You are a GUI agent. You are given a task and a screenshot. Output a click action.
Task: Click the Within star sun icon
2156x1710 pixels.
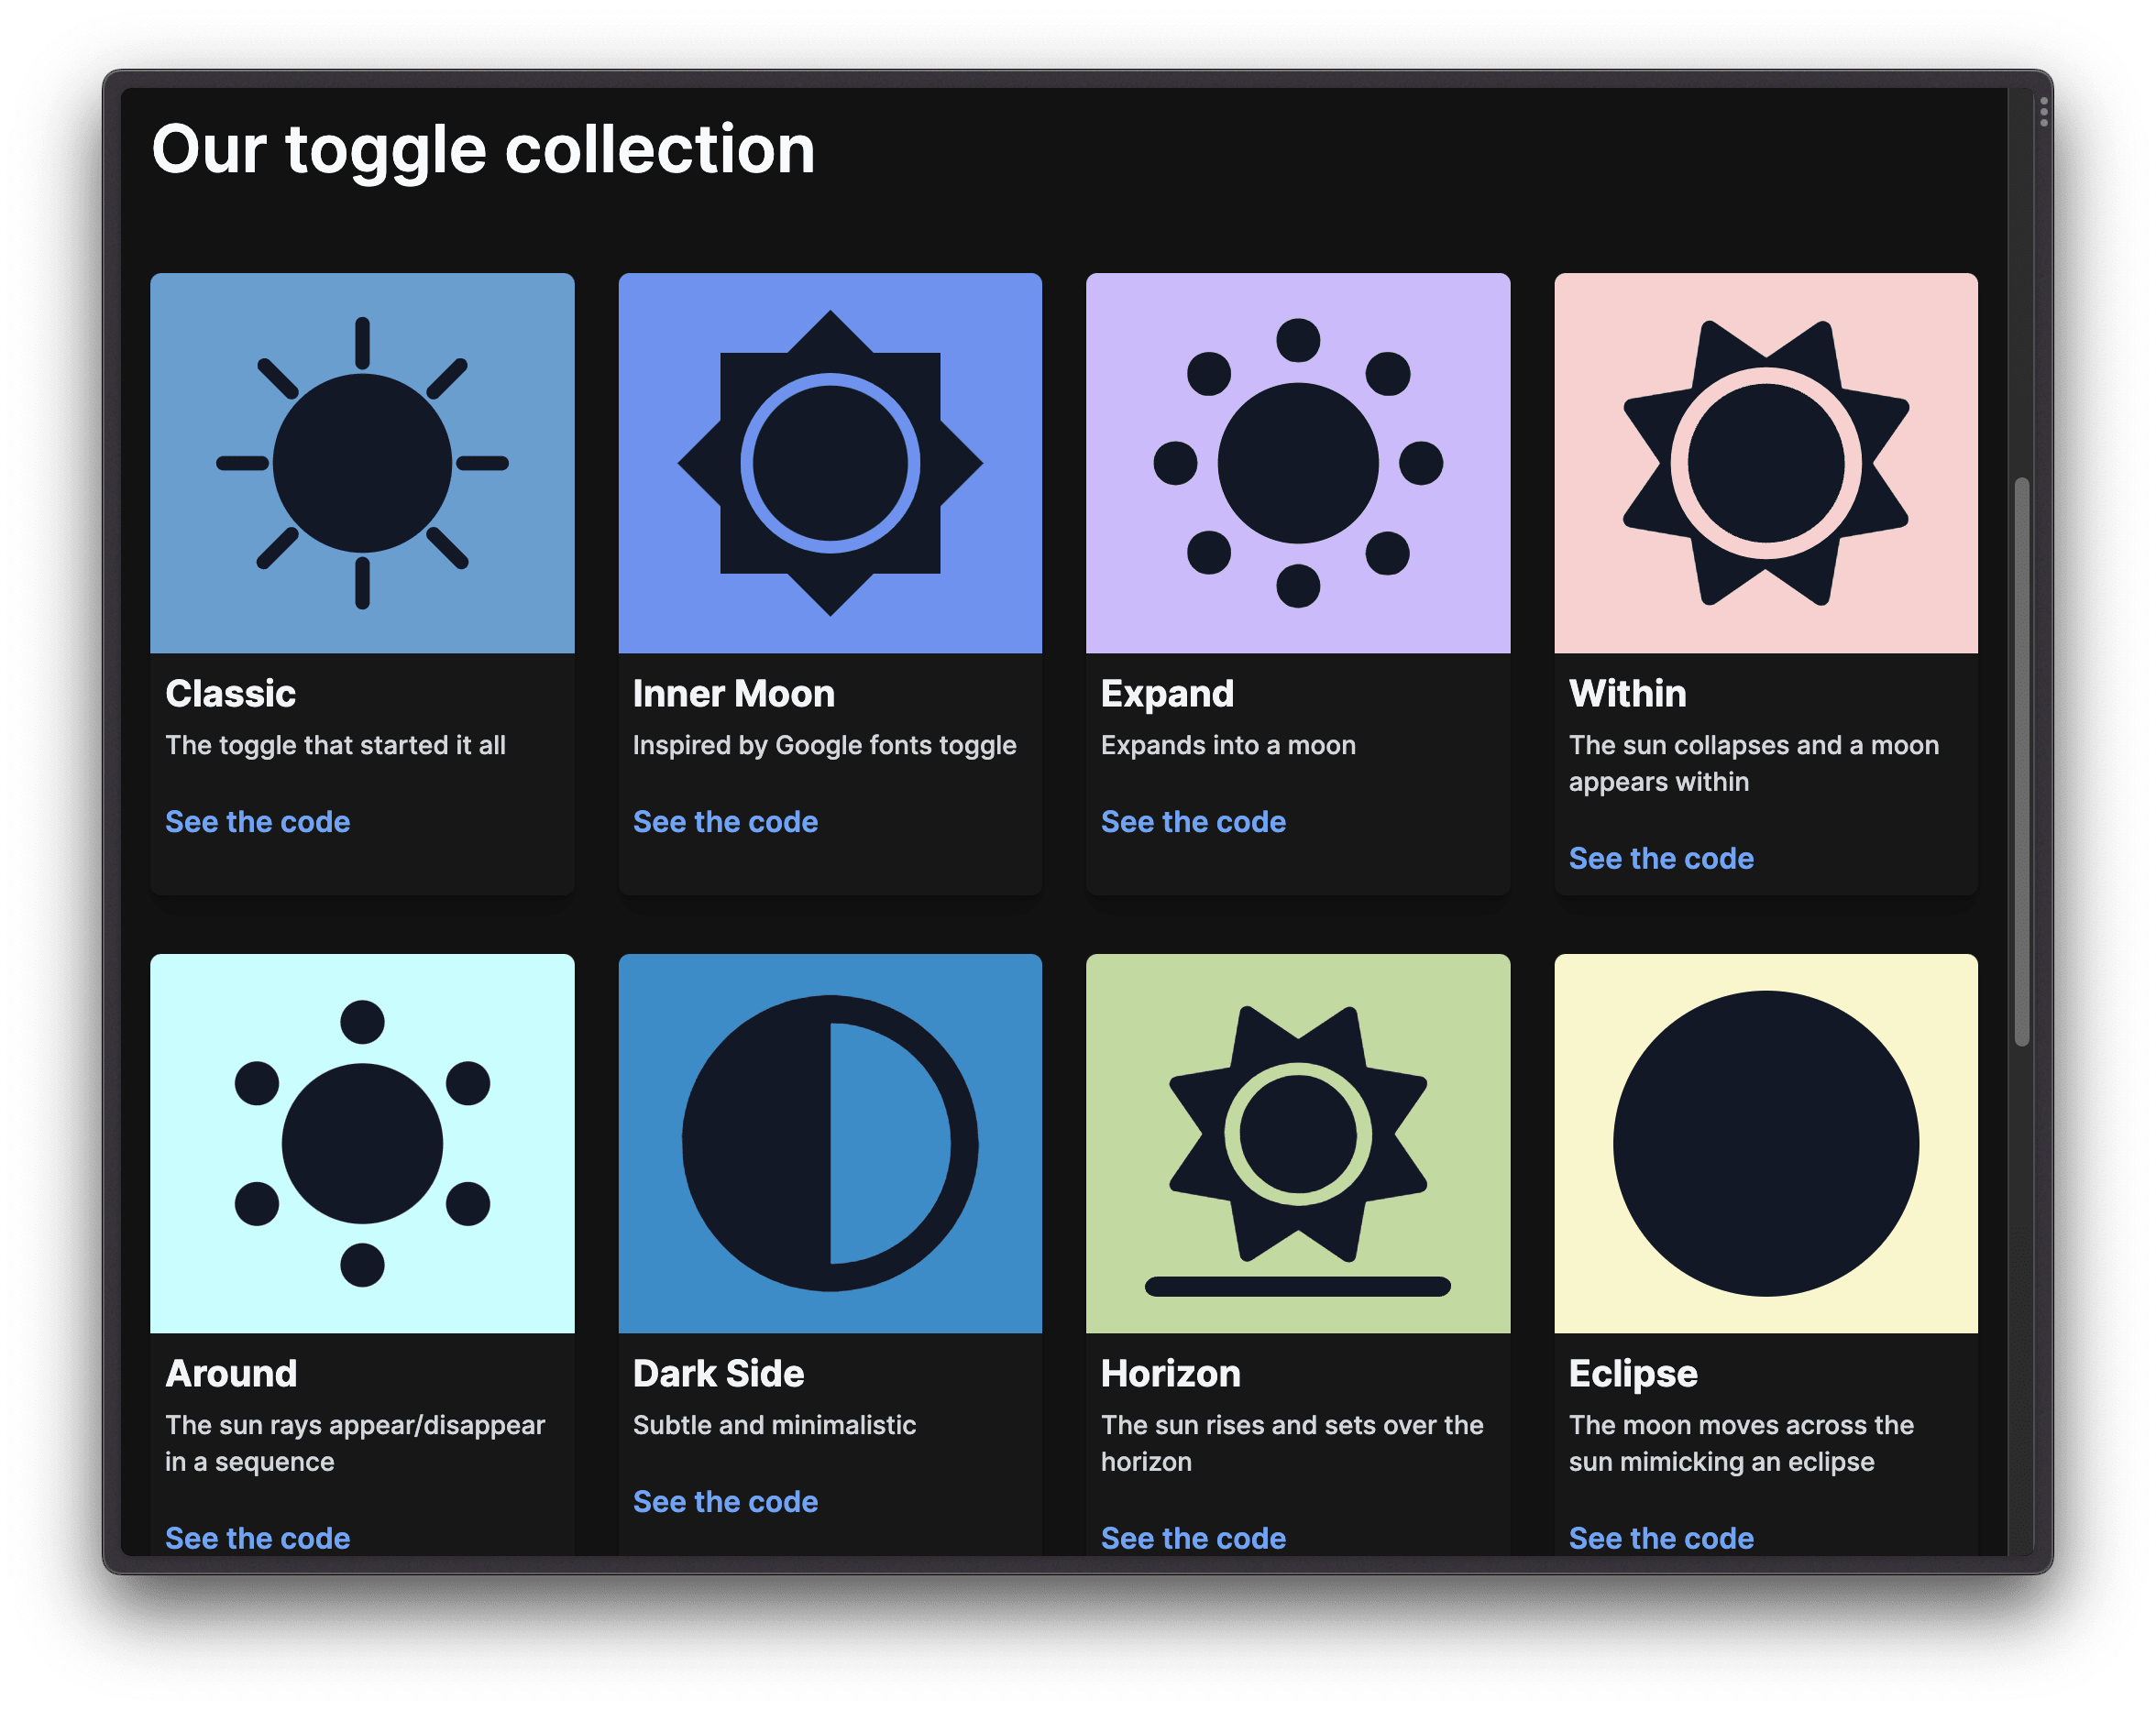(x=1766, y=463)
